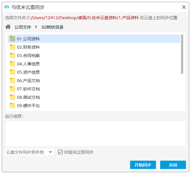Click the folder list vertical scrollbar

182,54
